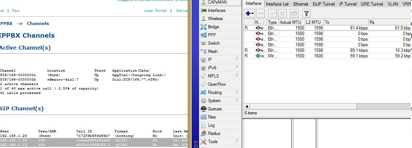Select the SIP channel row for user 199
Image resolution: width=412 pixels, height=148 pixels.
point(94,145)
